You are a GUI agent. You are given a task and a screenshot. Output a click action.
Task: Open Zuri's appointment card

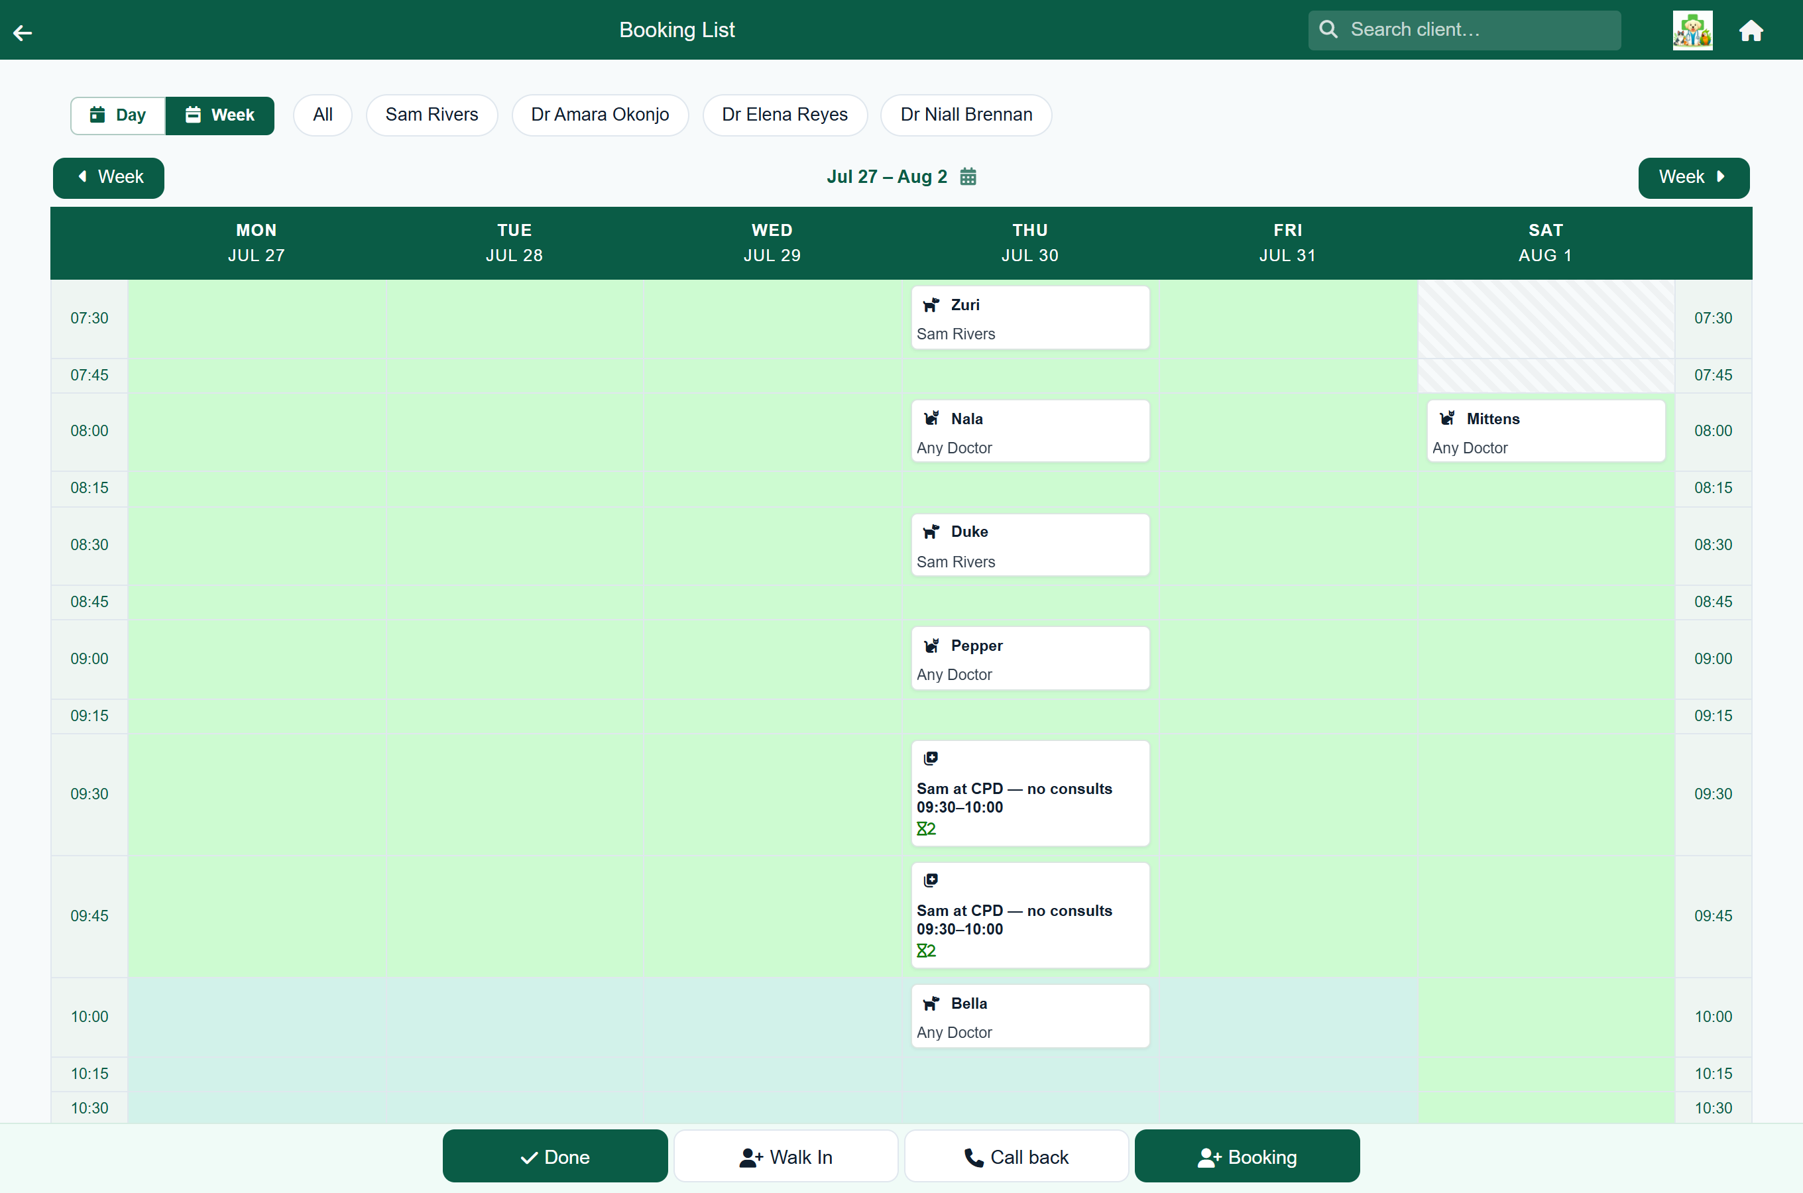[x=1029, y=317]
